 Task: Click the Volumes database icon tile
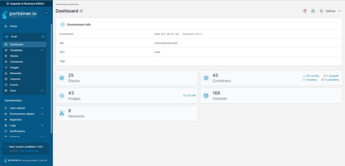click(x=206, y=96)
